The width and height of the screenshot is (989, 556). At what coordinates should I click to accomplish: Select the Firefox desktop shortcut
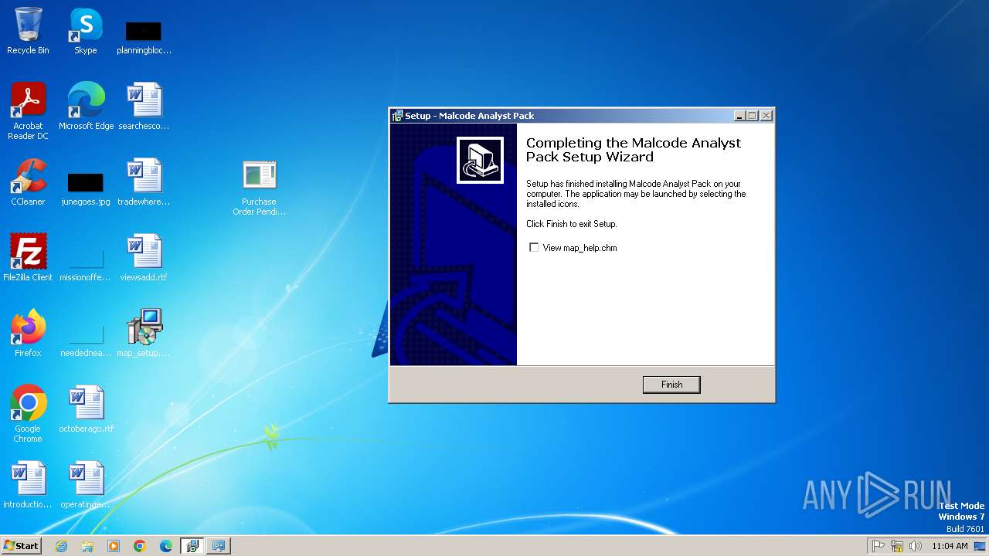[28, 334]
